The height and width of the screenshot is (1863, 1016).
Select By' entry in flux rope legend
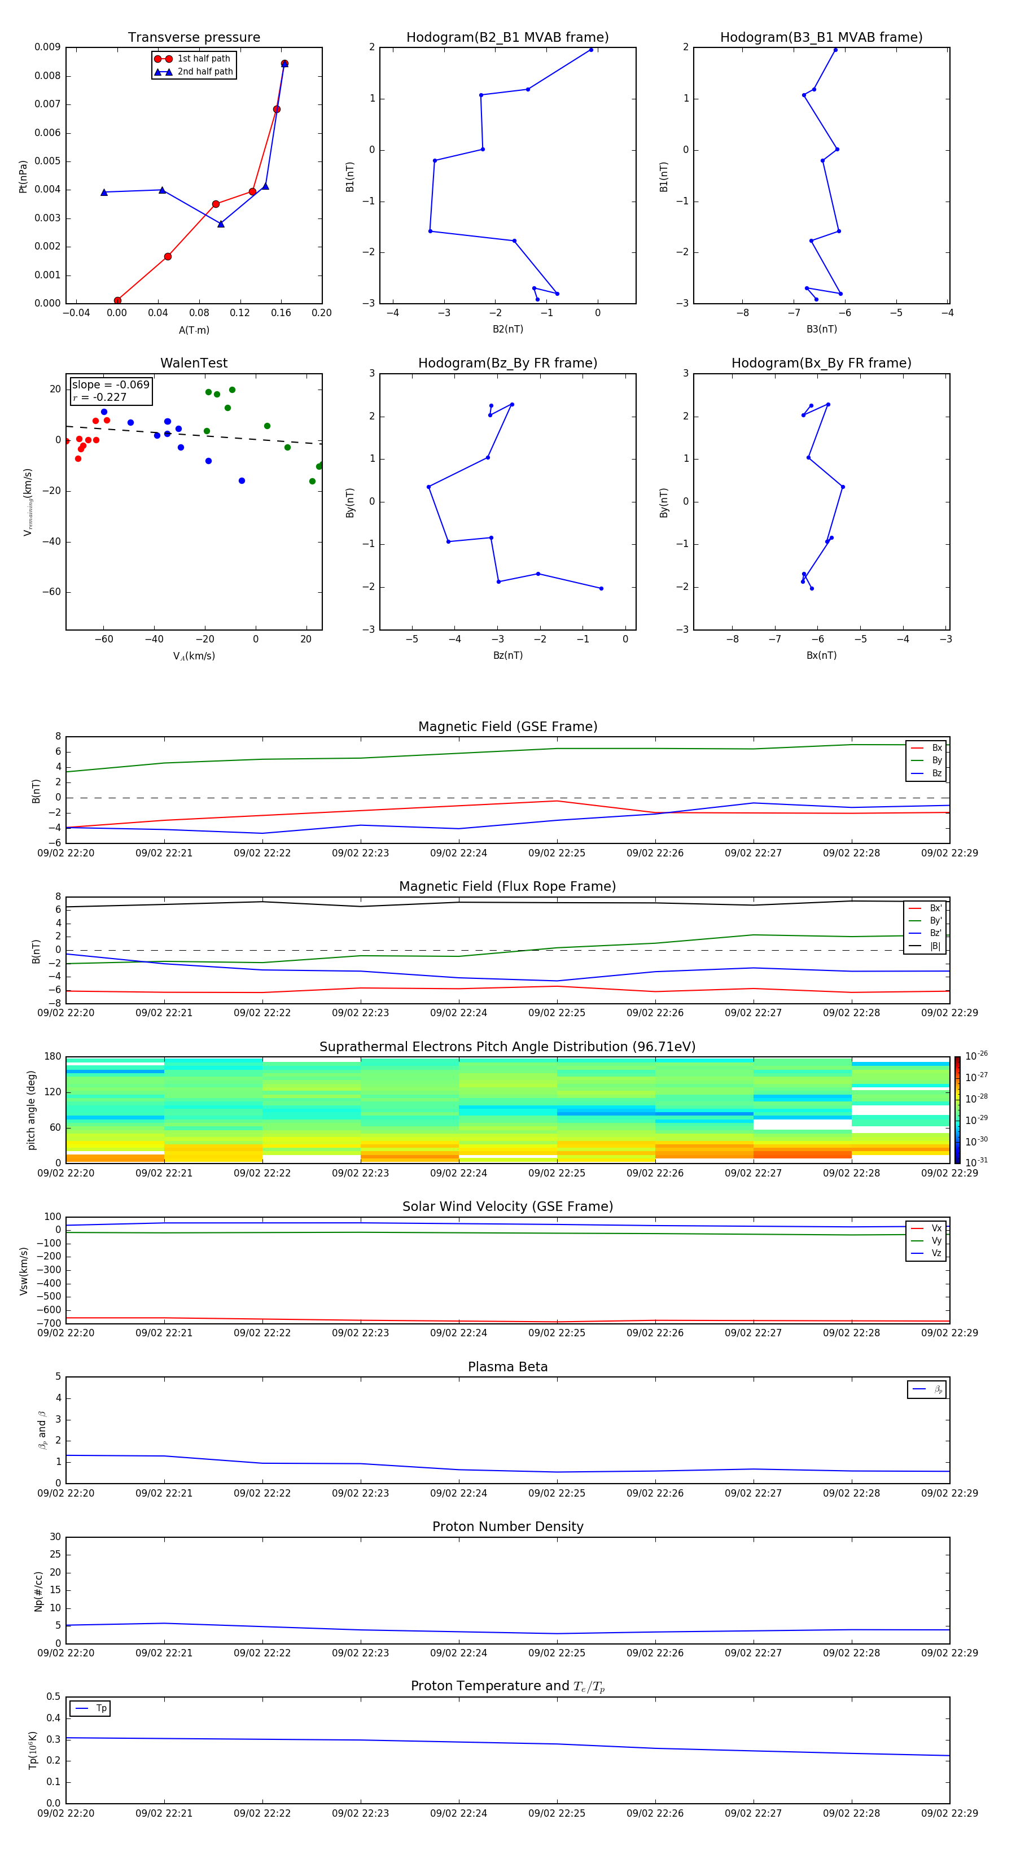[x=925, y=921]
